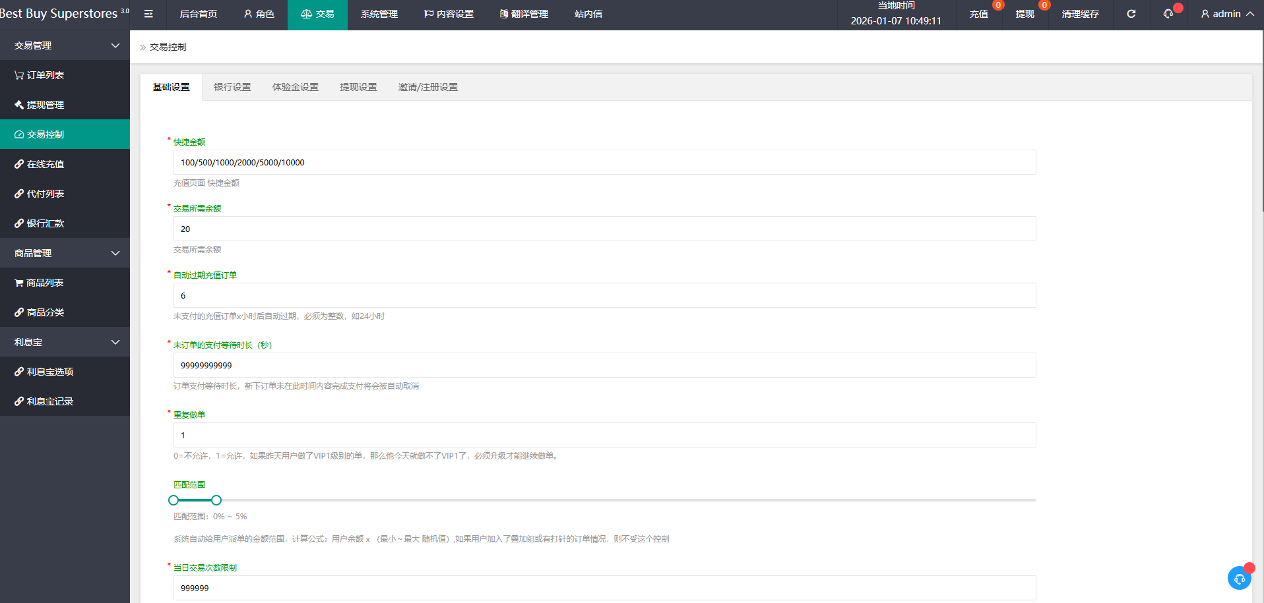Screen dimensions: 1264x603
Task: Click the 快捷金额 input field
Action: pyautogui.click(x=604, y=162)
